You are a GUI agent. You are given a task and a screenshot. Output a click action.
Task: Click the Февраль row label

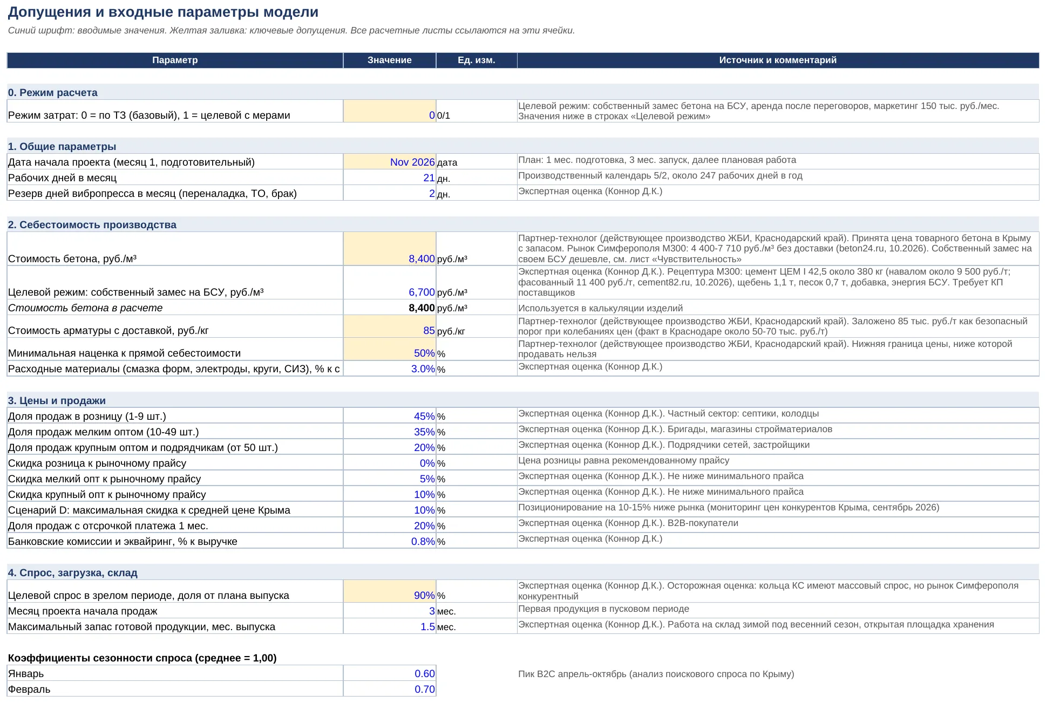[x=29, y=689]
